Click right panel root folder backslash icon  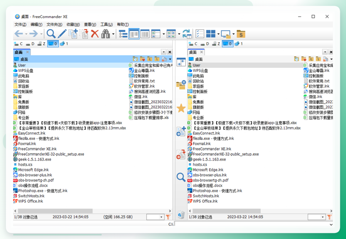coord(318,59)
